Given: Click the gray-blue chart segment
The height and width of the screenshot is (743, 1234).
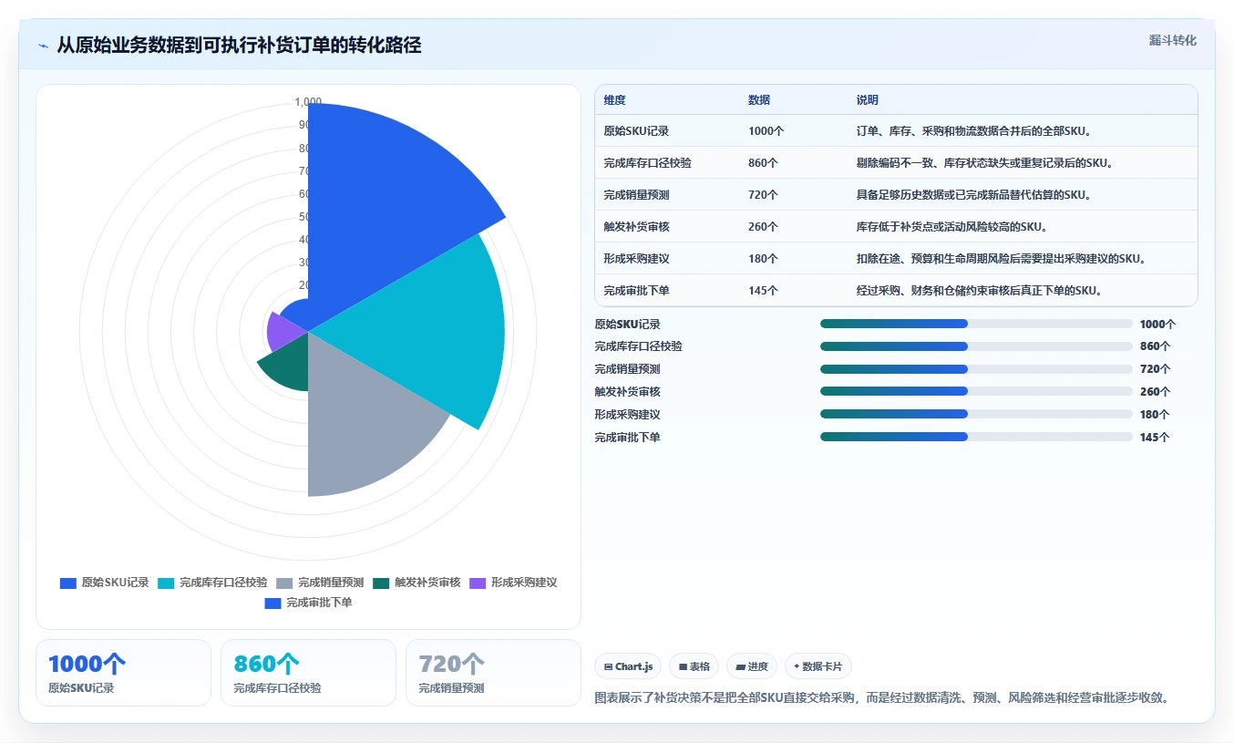Looking at the screenshot, I should [x=365, y=428].
